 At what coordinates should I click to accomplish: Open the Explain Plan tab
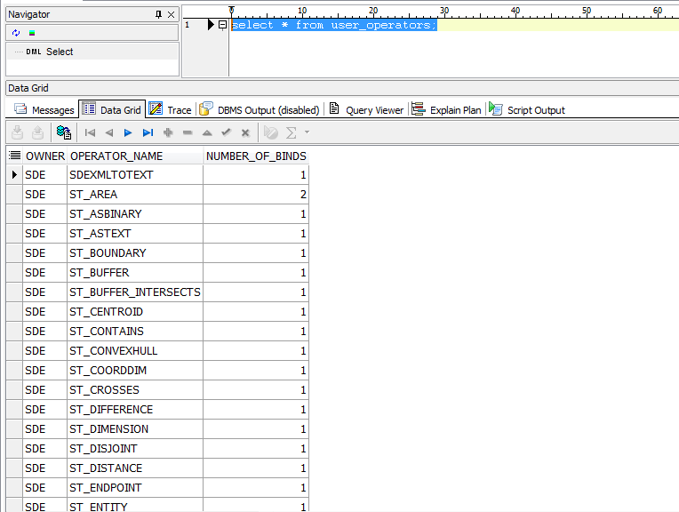tap(446, 110)
